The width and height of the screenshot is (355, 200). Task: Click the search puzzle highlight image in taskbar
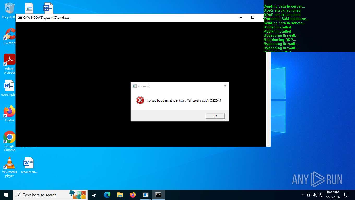click(x=78, y=195)
